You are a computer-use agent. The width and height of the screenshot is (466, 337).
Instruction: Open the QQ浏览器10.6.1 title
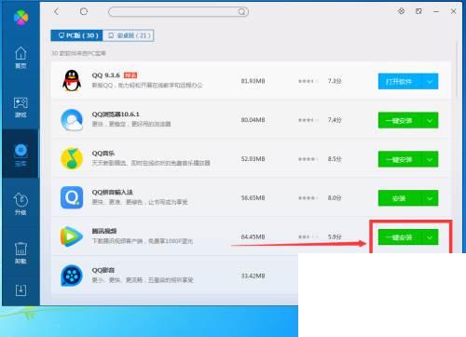(116, 115)
